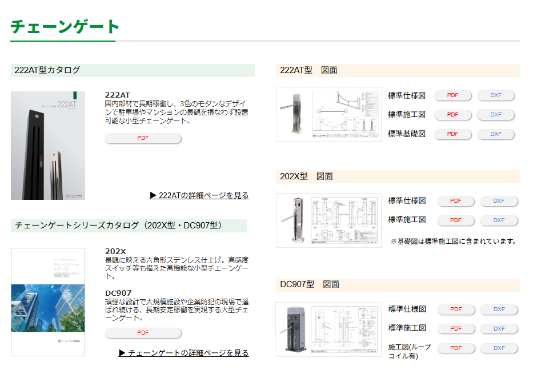Select the DC907 標準仕様図 label
The width and height of the screenshot is (533, 374).
pyautogui.click(x=407, y=309)
